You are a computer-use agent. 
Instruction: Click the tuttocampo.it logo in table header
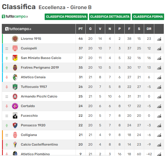[18, 29]
